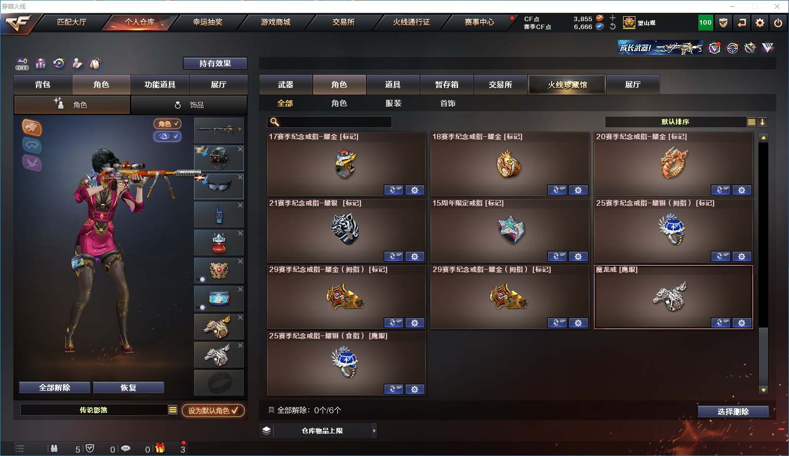Viewport: 789px width, 456px height.
Task: Click the 选择删除 button
Action: pos(733,412)
